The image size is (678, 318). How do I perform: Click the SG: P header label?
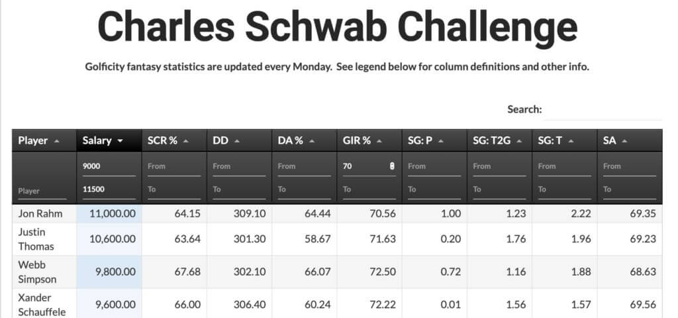coord(420,140)
